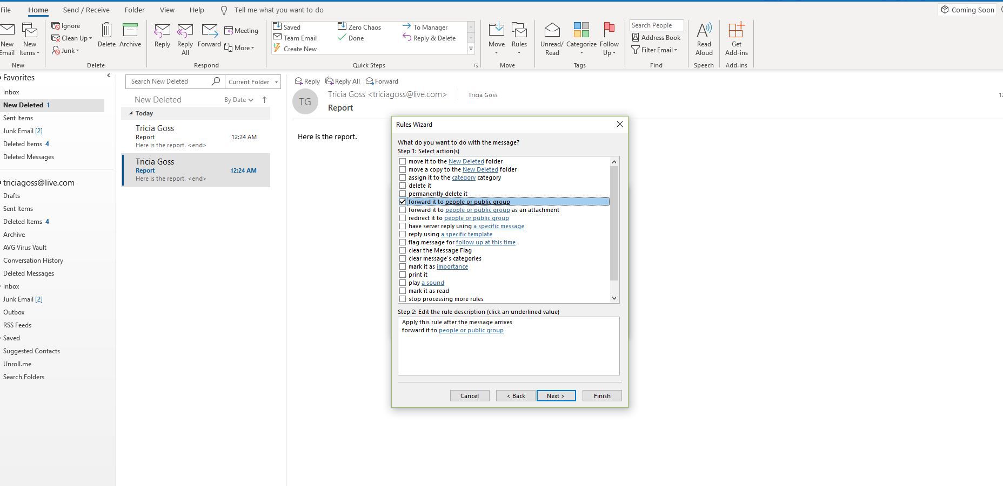Check 'permanently delete it' action

click(403, 194)
